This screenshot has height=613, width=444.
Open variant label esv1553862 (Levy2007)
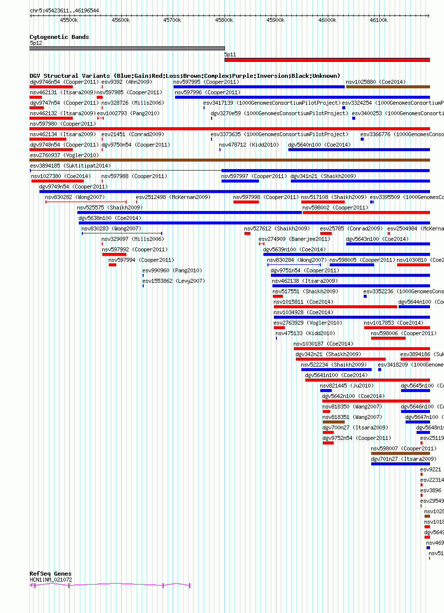(x=174, y=281)
